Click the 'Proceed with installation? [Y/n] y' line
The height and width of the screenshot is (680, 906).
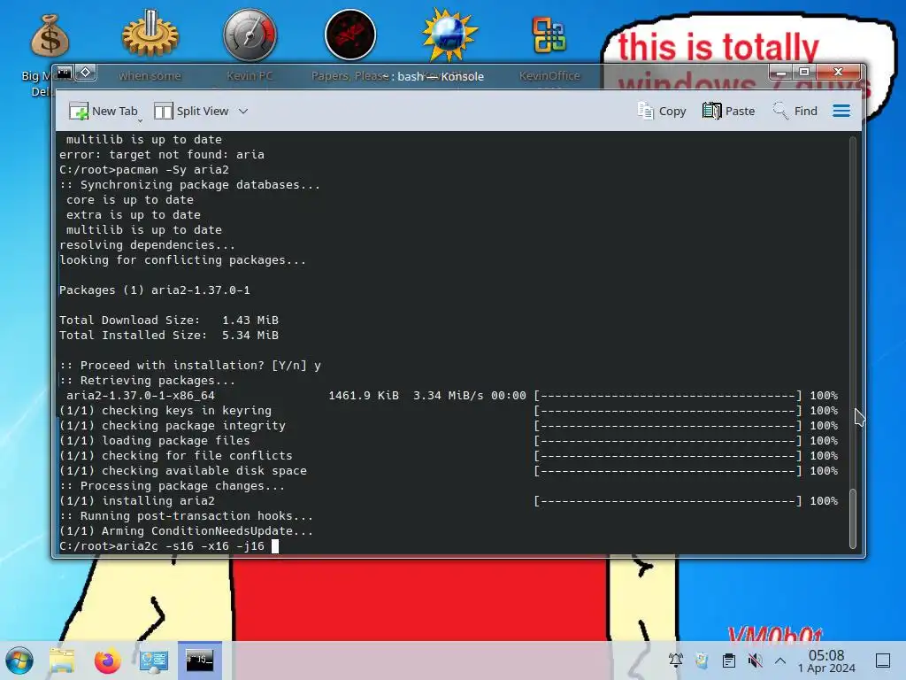pyautogui.click(x=190, y=365)
